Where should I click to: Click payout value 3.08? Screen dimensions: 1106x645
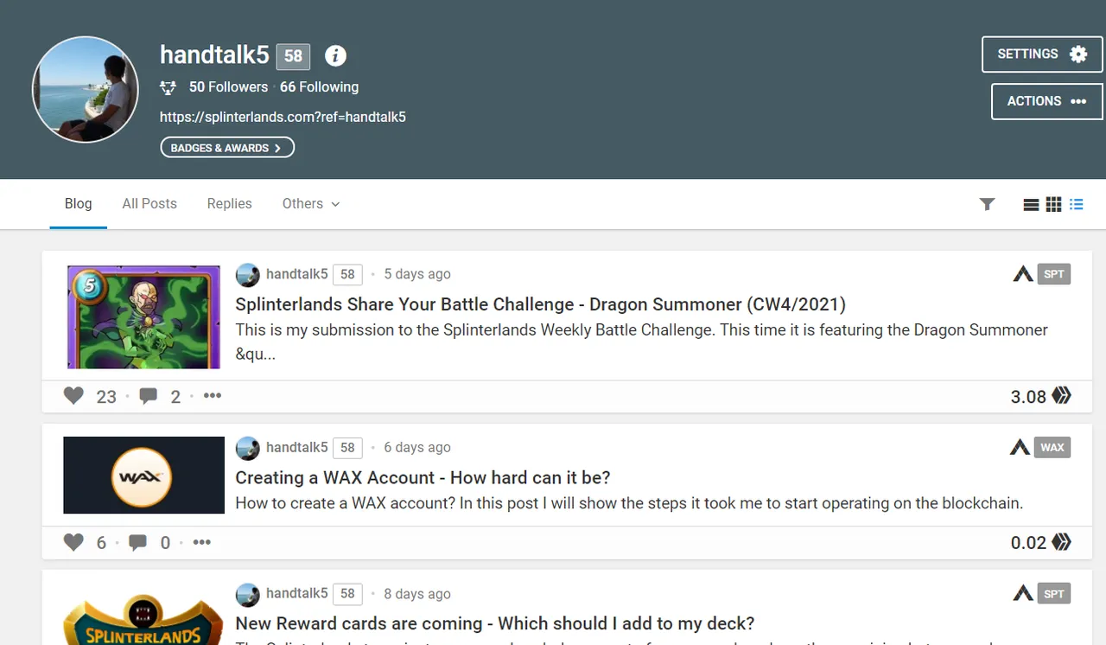click(x=1028, y=397)
